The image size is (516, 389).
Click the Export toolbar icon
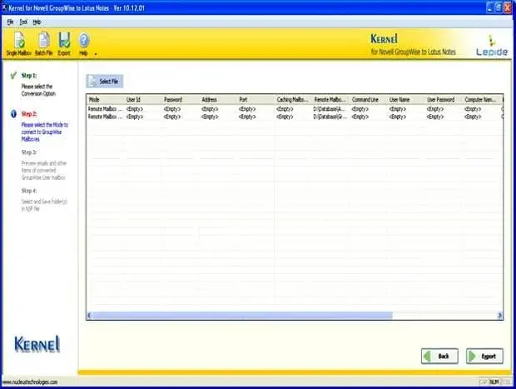64,44
